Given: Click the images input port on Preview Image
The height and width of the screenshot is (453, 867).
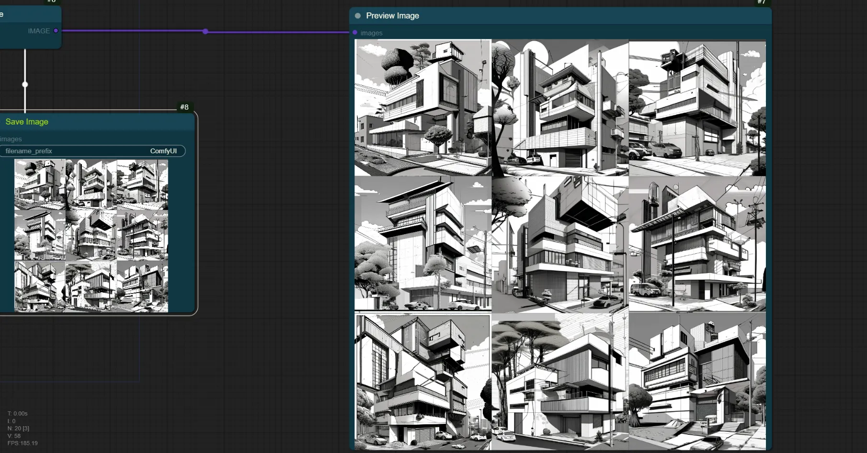Looking at the screenshot, I should (355, 33).
